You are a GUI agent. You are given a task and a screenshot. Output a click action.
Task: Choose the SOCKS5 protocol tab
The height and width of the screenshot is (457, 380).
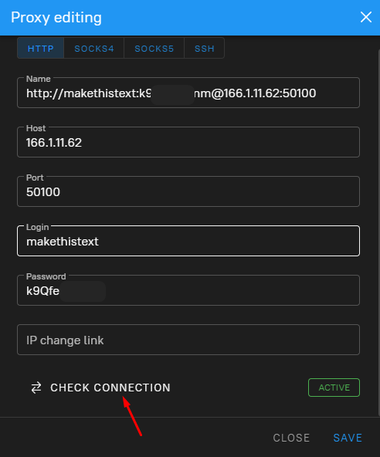click(154, 48)
